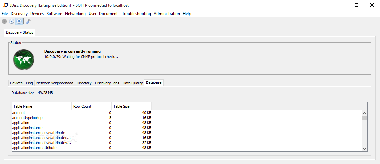
Task: Switch to the Ping tab
Action: (x=29, y=83)
